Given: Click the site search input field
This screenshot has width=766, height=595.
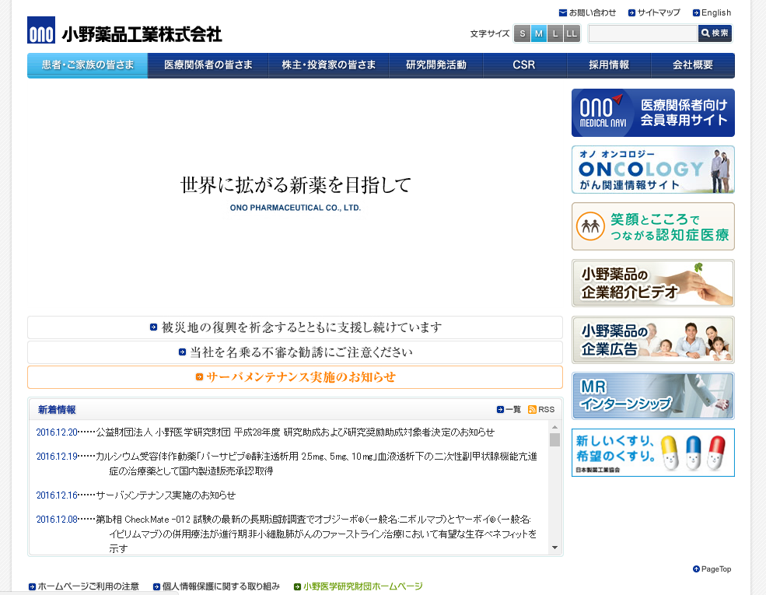Looking at the screenshot, I should (x=643, y=33).
